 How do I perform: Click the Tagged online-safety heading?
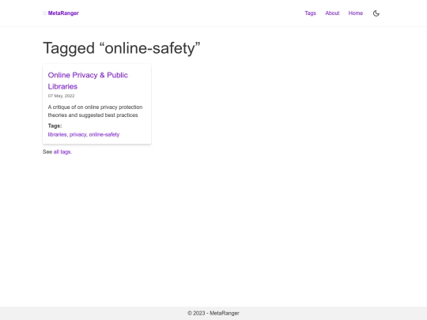click(x=122, y=48)
